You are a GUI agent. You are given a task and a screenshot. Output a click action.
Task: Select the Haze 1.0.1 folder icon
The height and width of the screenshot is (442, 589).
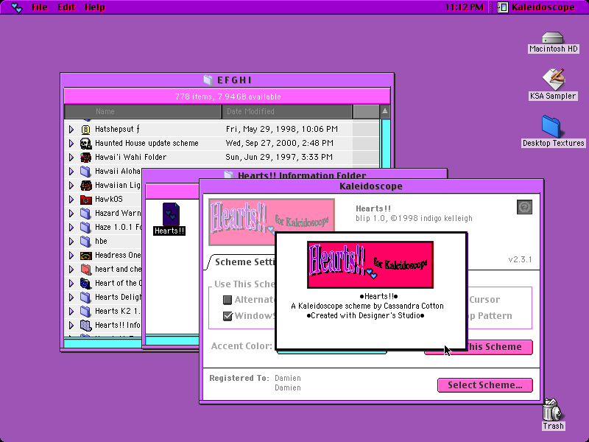(85, 228)
